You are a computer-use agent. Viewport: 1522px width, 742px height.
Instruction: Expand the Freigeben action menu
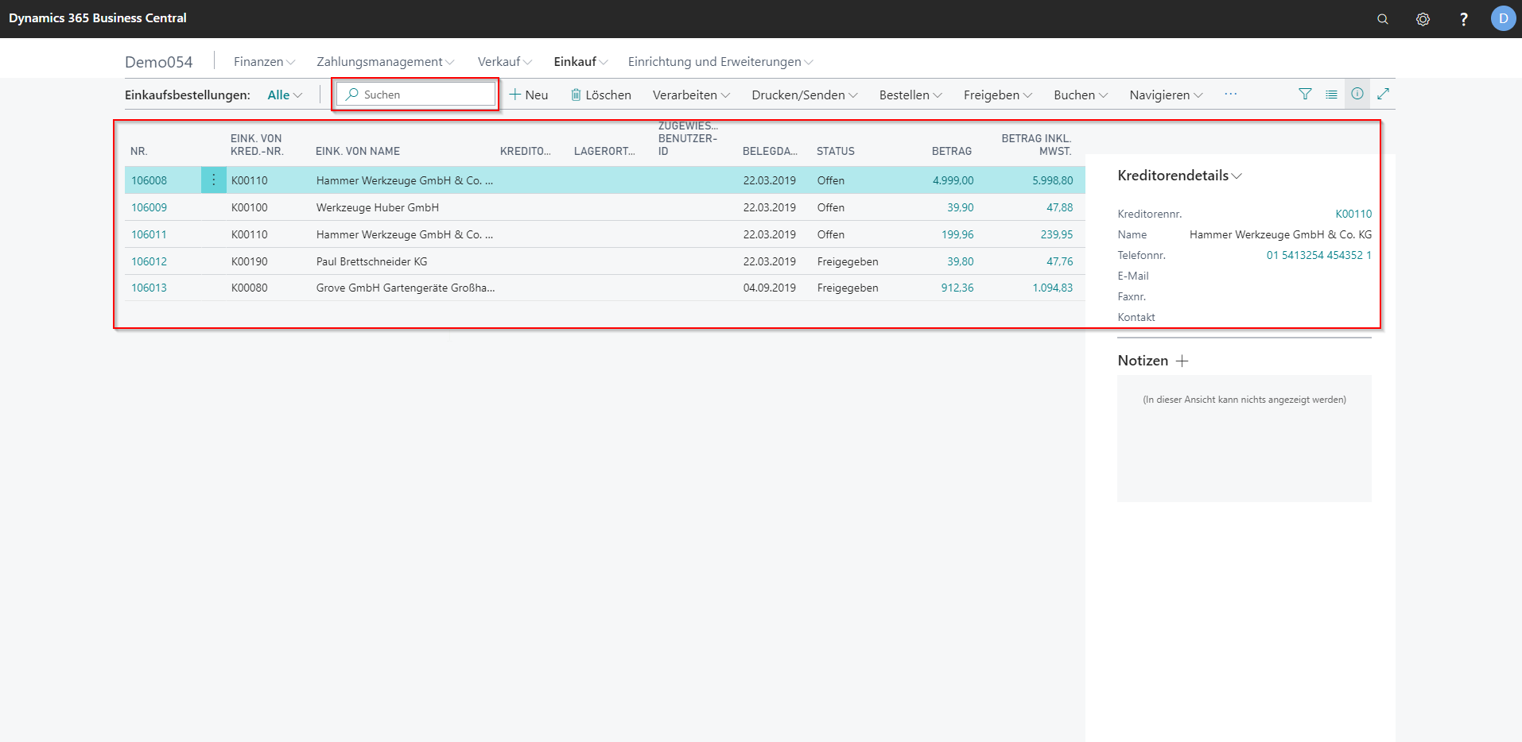(998, 95)
